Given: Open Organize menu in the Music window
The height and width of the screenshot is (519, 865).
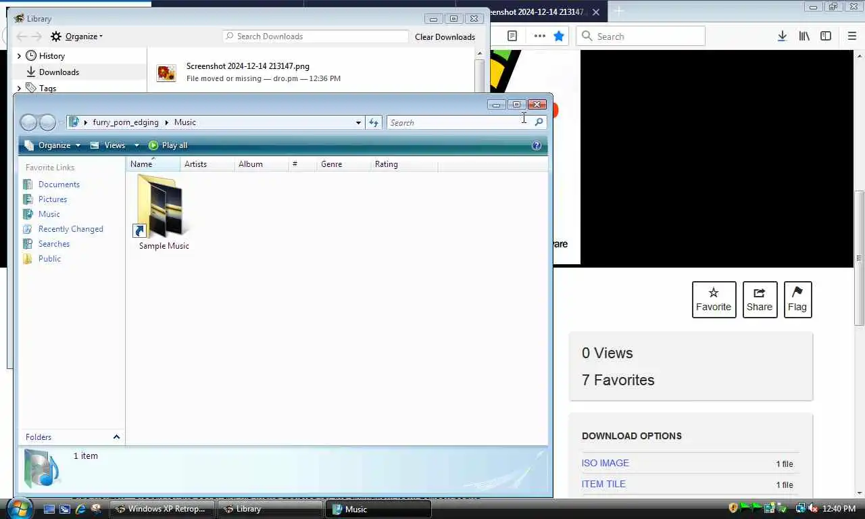Looking at the screenshot, I should point(53,145).
